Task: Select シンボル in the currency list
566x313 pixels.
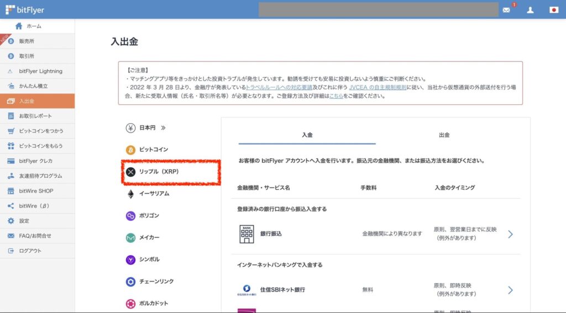Action: (149, 259)
